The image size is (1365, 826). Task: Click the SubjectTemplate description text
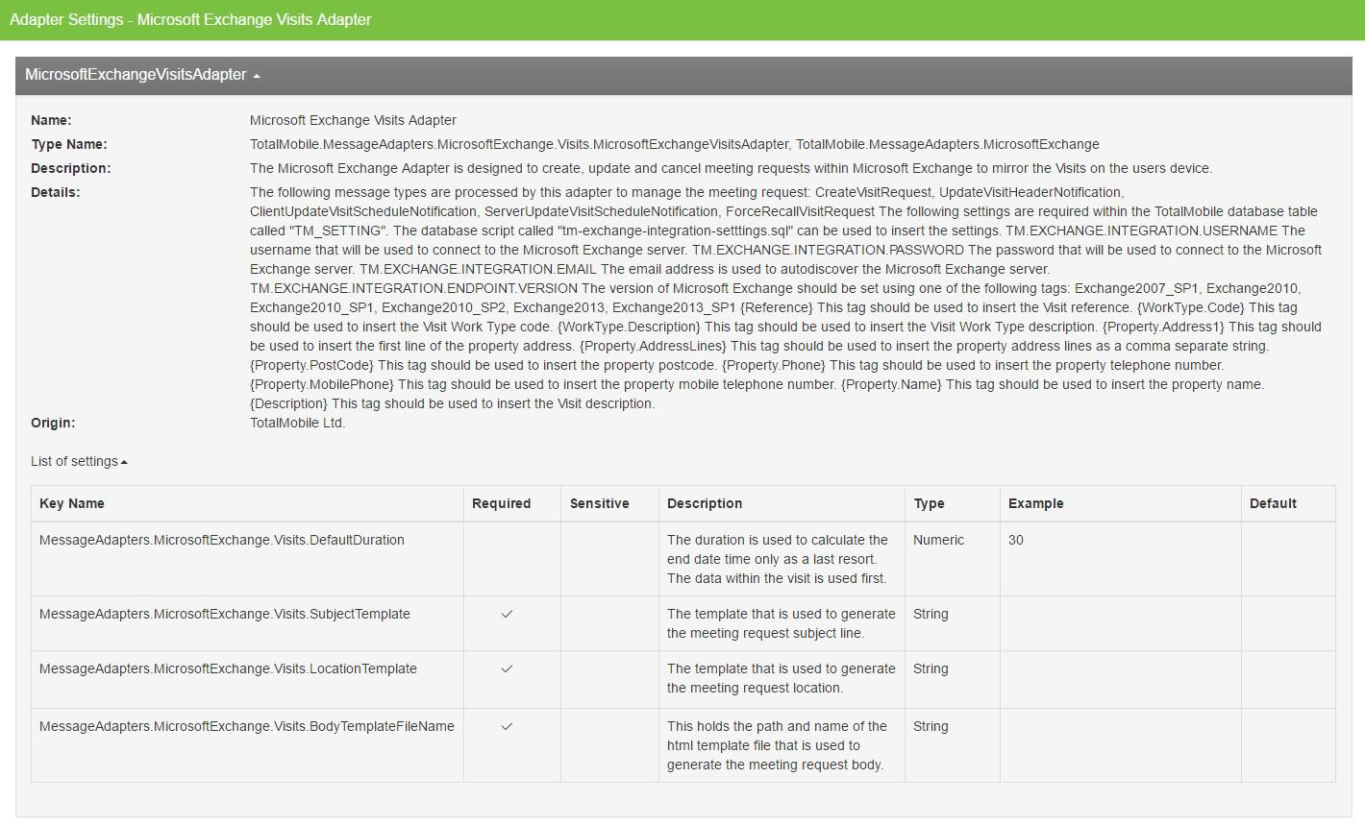782,623
